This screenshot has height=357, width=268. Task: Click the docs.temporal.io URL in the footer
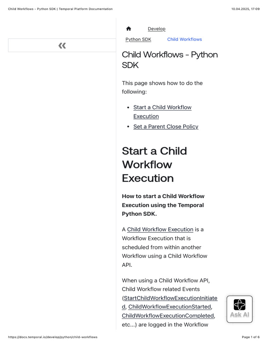tap(53, 337)
